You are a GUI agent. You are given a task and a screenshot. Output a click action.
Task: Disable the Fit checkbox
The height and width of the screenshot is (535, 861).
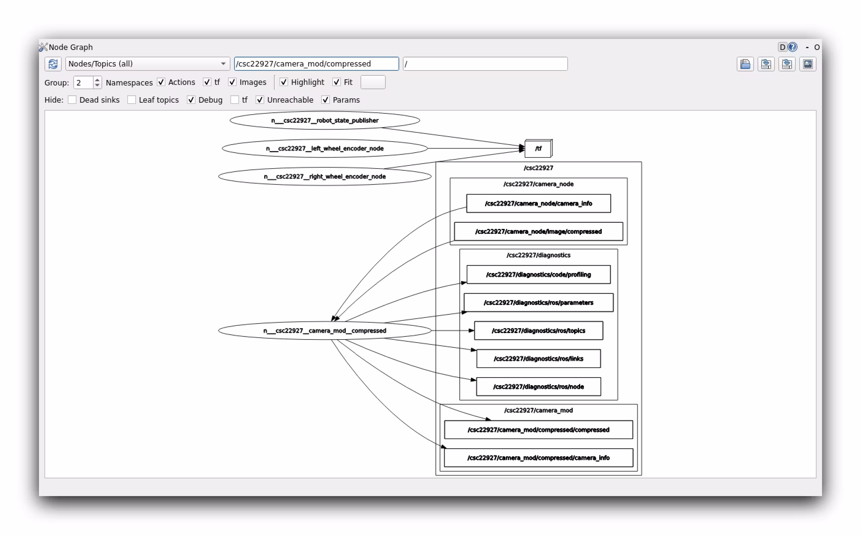click(x=337, y=82)
